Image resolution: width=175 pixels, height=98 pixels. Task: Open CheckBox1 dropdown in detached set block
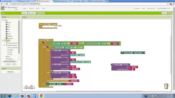129,53
